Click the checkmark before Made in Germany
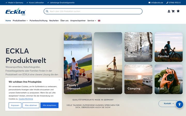This screenshot has width=186, height=116. coord(6,3)
